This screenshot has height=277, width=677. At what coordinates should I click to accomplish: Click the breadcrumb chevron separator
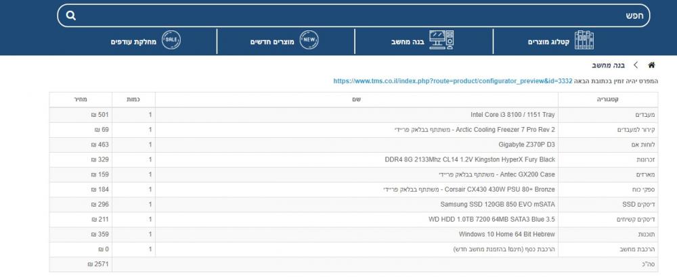coord(636,65)
